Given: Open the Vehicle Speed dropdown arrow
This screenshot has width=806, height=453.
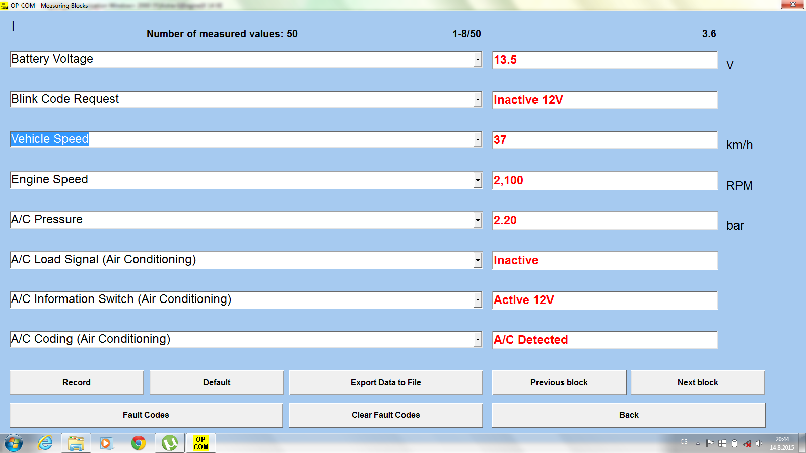Looking at the screenshot, I should 478,140.
